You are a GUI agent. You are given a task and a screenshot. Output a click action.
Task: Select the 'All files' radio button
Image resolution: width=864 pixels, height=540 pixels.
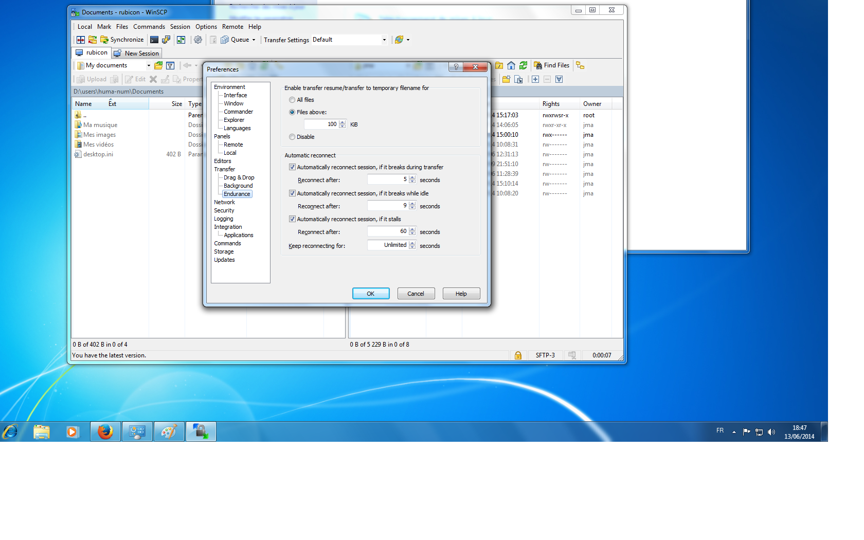(292, 100)
